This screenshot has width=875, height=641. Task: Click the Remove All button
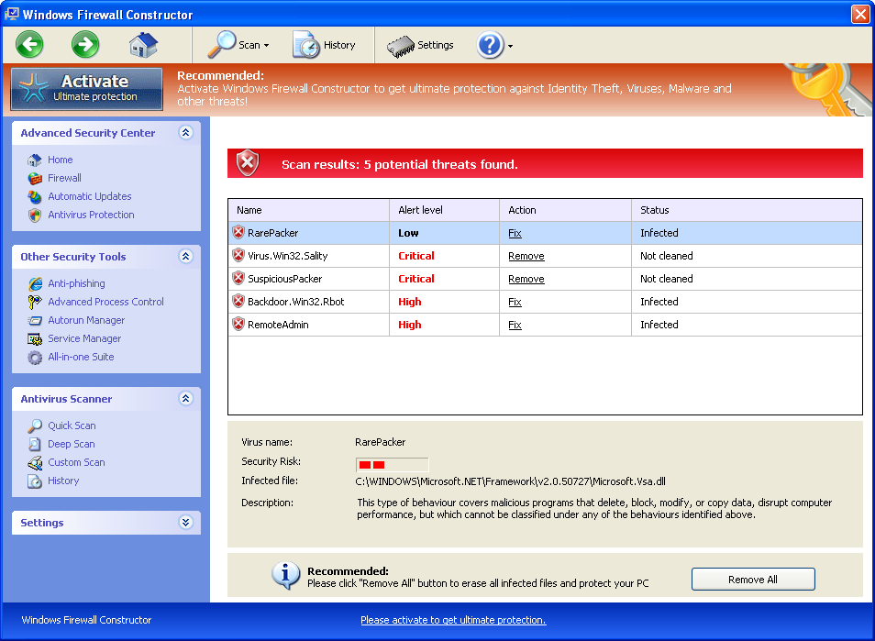click(x=752, y=580)
